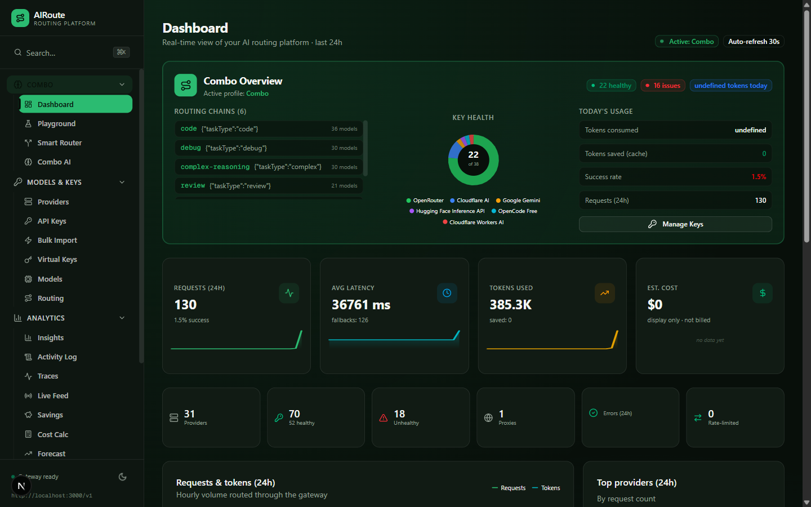Collapse the ANALYTICS section chevron
This screenshot has height=507, width=811.
click(x=122, y=318)
